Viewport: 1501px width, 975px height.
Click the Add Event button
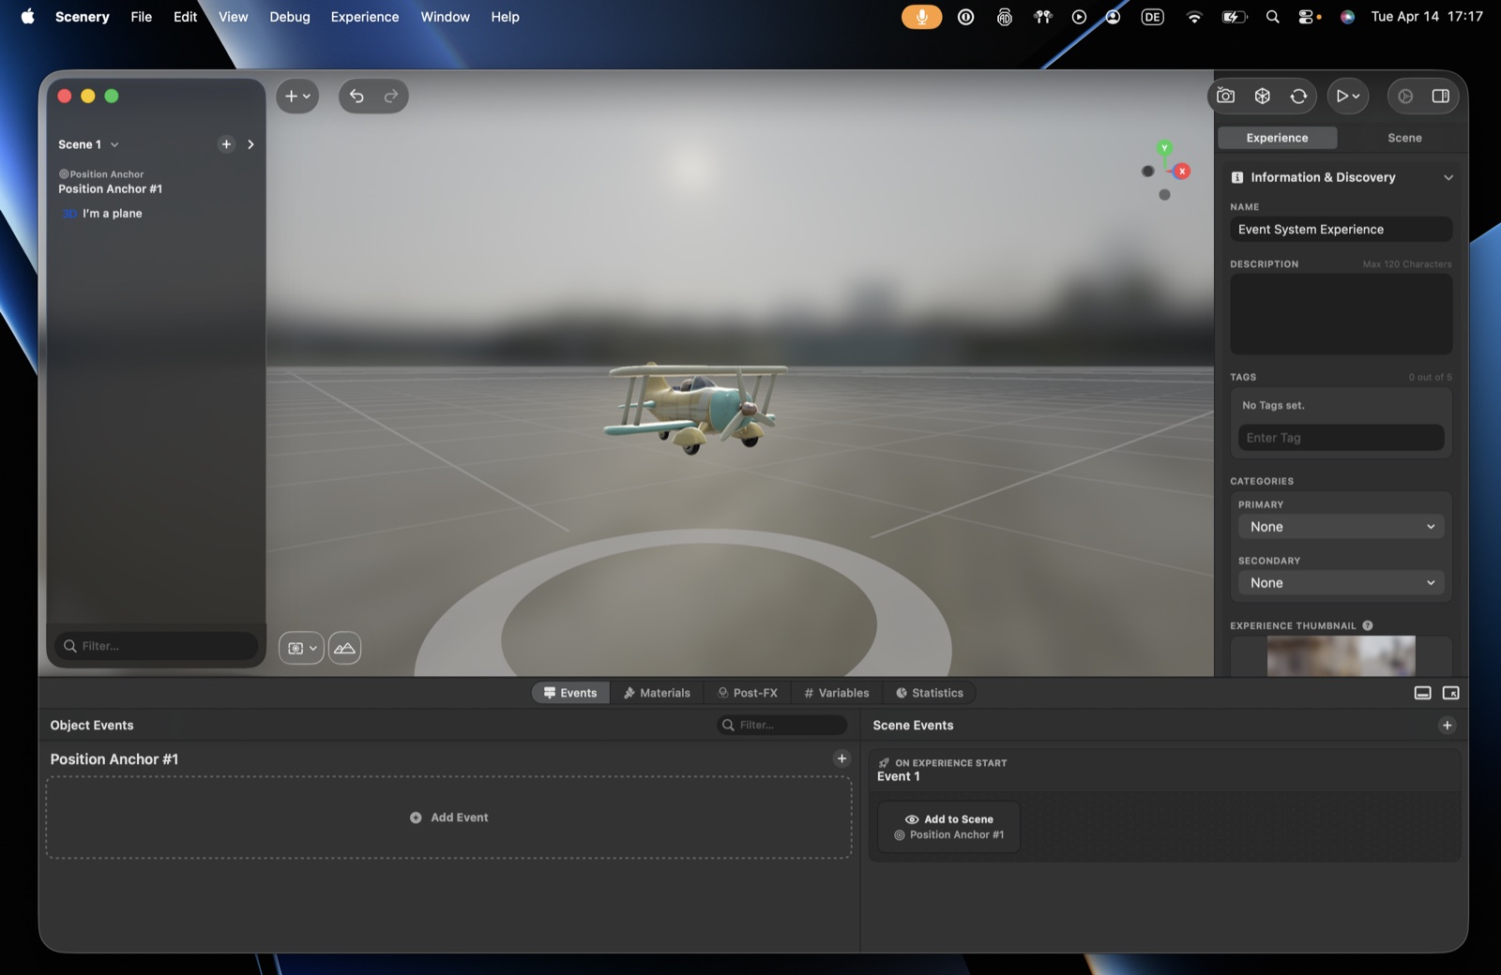pos(449,817)
